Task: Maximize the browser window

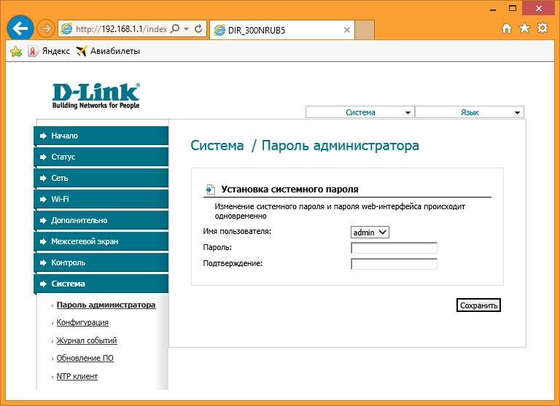Action: click(513, 8)
